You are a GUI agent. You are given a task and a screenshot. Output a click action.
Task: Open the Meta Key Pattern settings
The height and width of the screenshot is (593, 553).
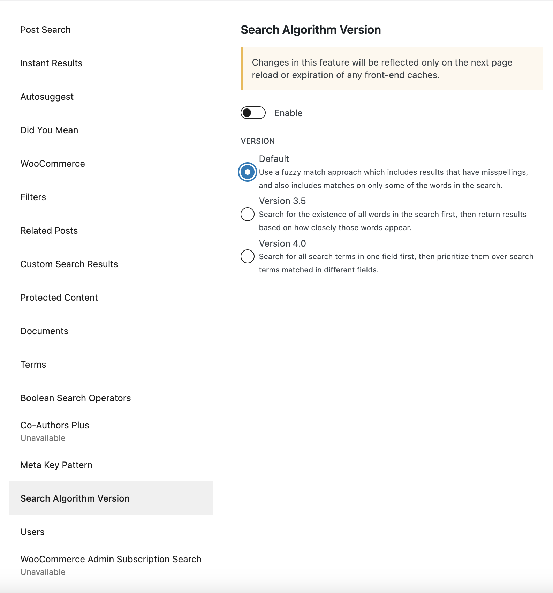(56, 465)
